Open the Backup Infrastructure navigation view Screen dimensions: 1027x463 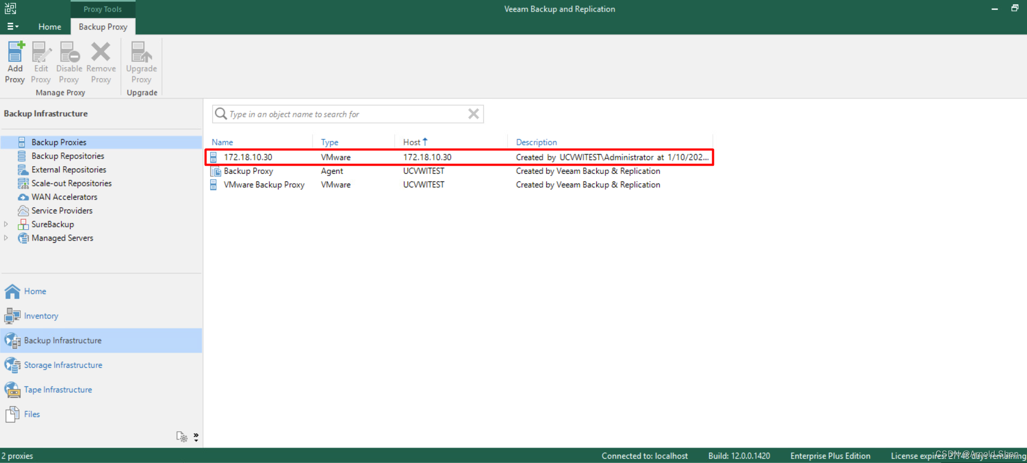101,341
